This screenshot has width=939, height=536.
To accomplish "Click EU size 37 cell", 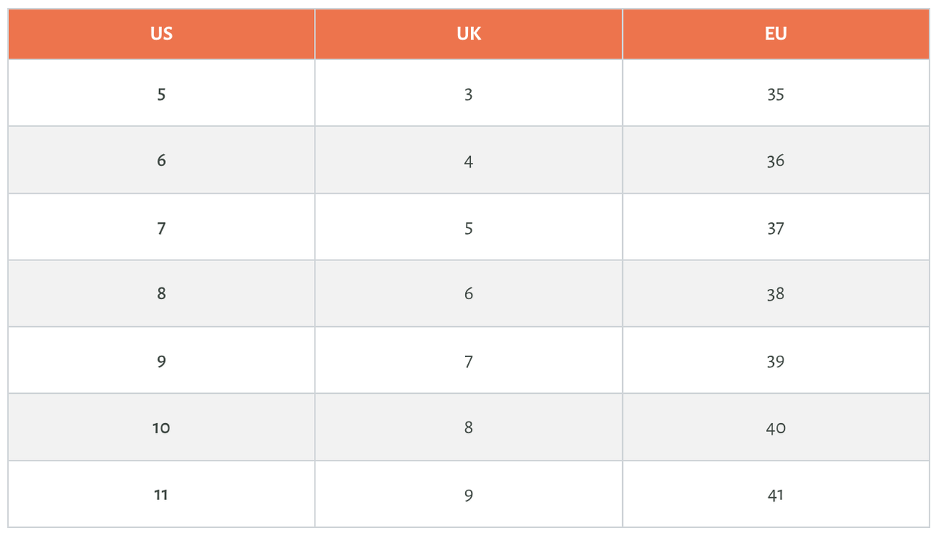I will pyautogui.click(x=776, y=227).
